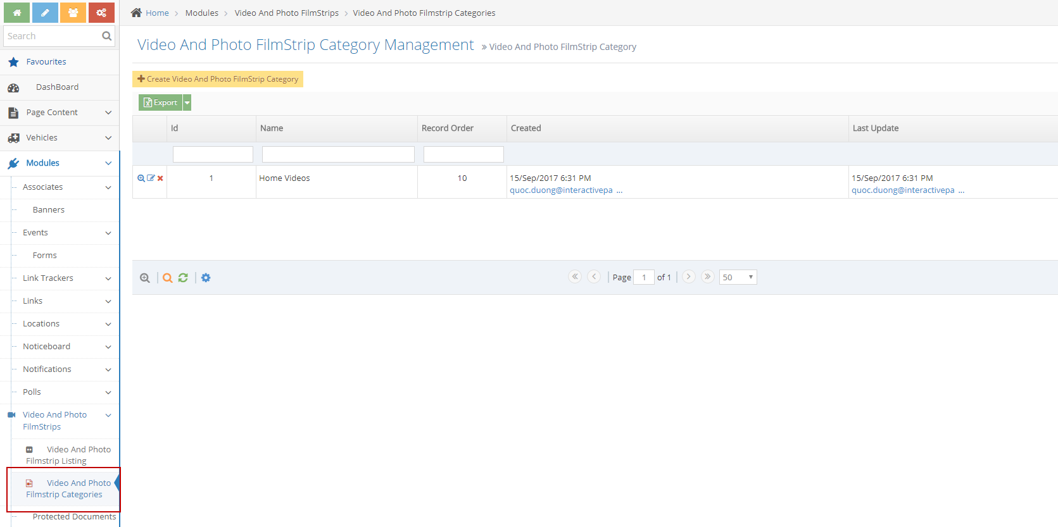The width and height of the screenshot is (1058, 527).
Task: Click the Home breadcrumb link
Action: click(x=157, y=13)
